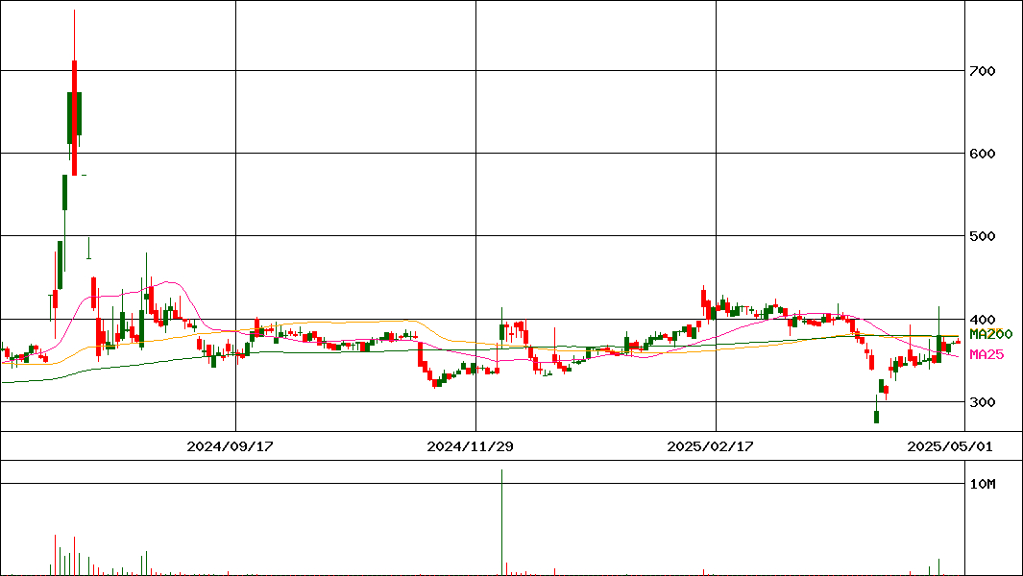The height and width of the screenshot is (576, 1023).
Task: Click the tallest green volume spike
Action: [501, 522]
